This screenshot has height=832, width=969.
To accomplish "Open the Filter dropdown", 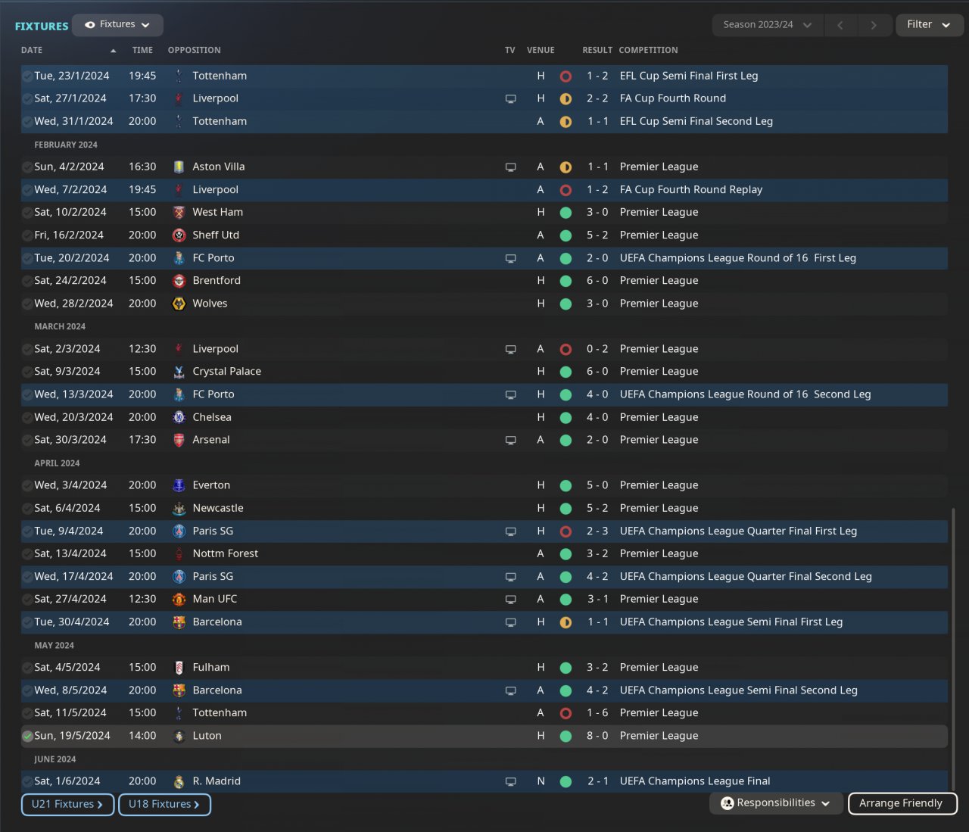I will point(929,25).
